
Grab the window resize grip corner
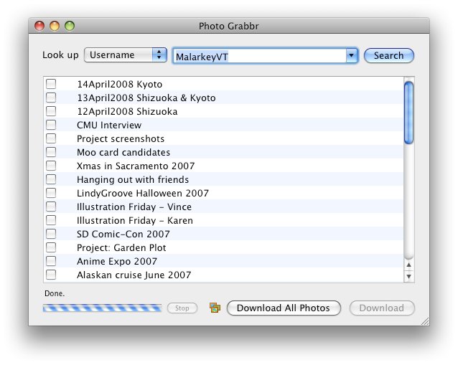[x=425, y=321]
